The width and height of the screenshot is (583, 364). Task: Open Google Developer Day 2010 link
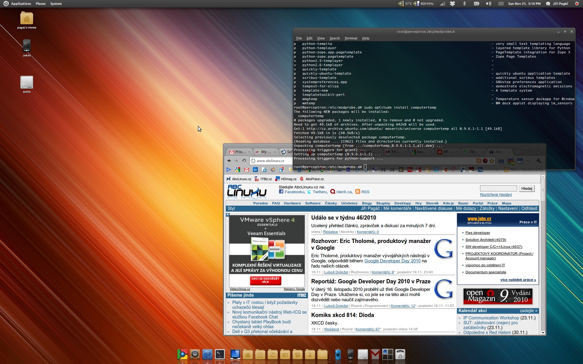tap(392, 261)
